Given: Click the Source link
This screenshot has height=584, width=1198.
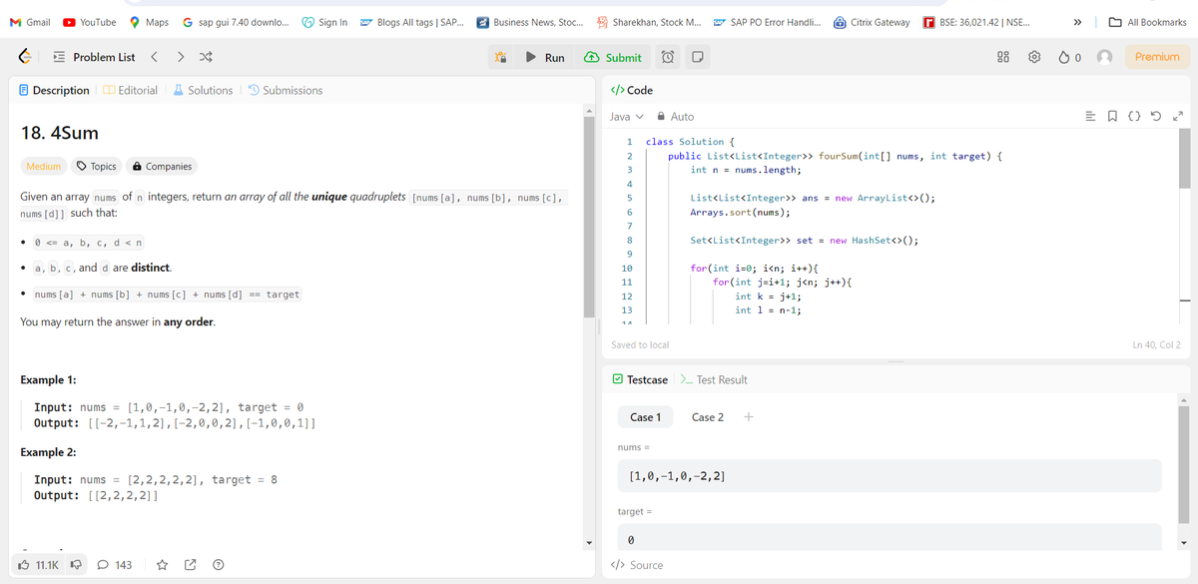Looking at the screenshot, I should (x=637, y=565).
